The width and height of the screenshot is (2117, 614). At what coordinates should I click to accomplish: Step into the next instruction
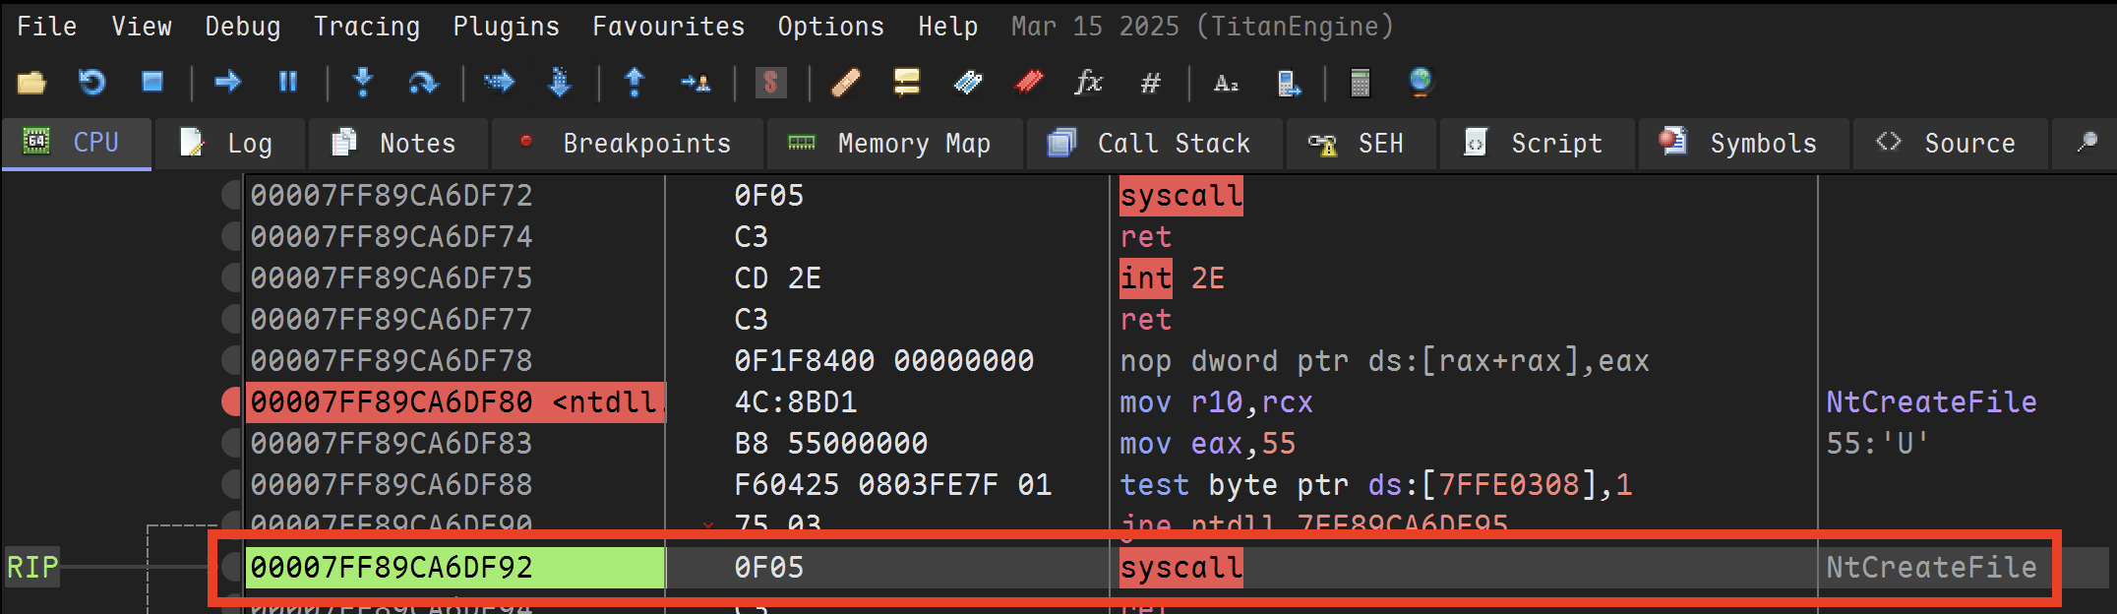pos(363,83)
